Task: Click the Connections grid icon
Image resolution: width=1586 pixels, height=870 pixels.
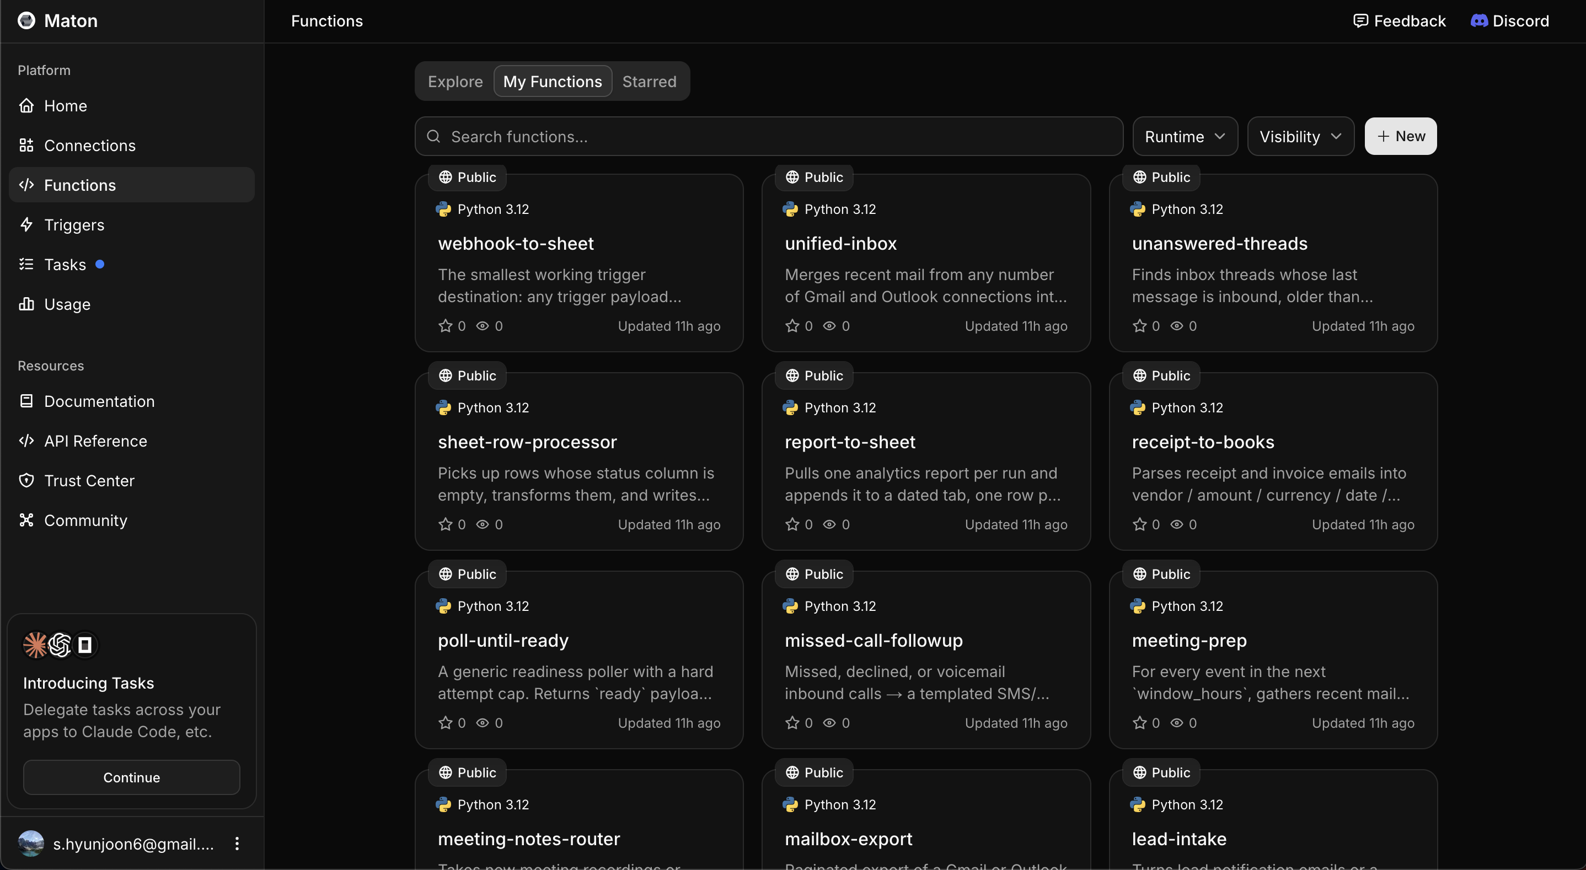Action: point(26,146)
